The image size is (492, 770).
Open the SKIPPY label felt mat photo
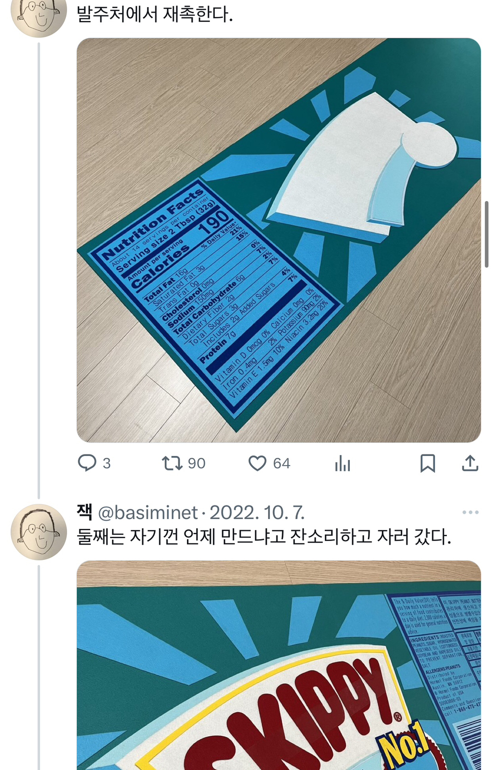[279, 665]
